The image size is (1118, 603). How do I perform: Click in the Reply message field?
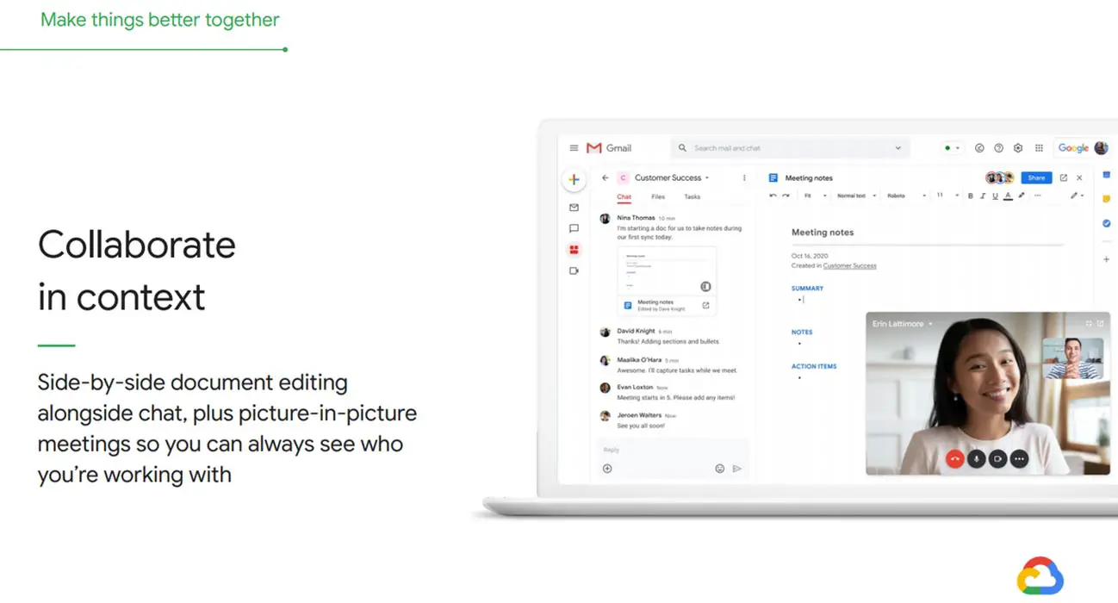point(672,450)
